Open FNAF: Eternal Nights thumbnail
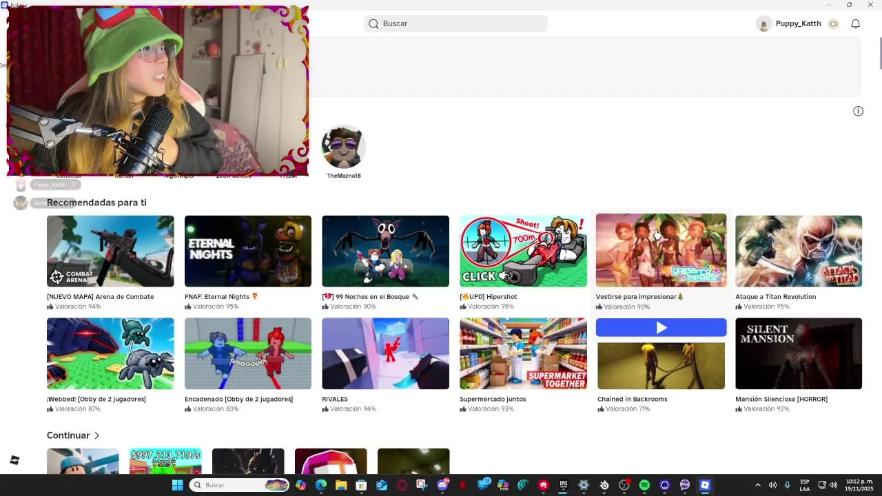Viewport: 882px width, 496px height. pyautogui.click(x=248, y=251)
